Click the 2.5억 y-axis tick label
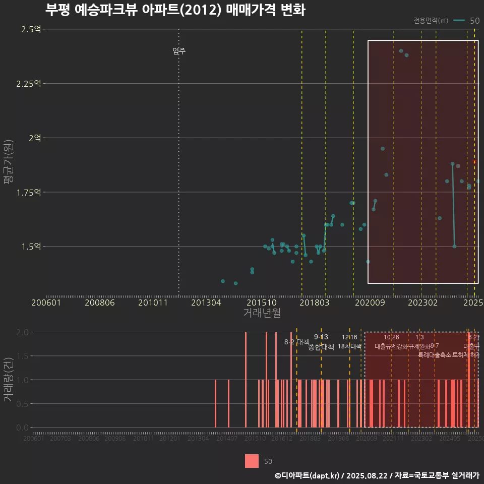 click(31, 29)
